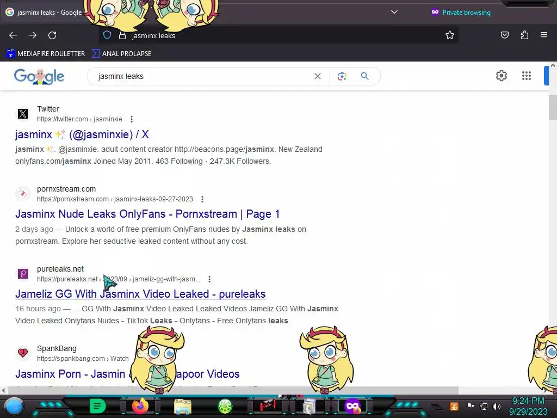
Task: Open the Google apps grid
Action: [527, 76]
